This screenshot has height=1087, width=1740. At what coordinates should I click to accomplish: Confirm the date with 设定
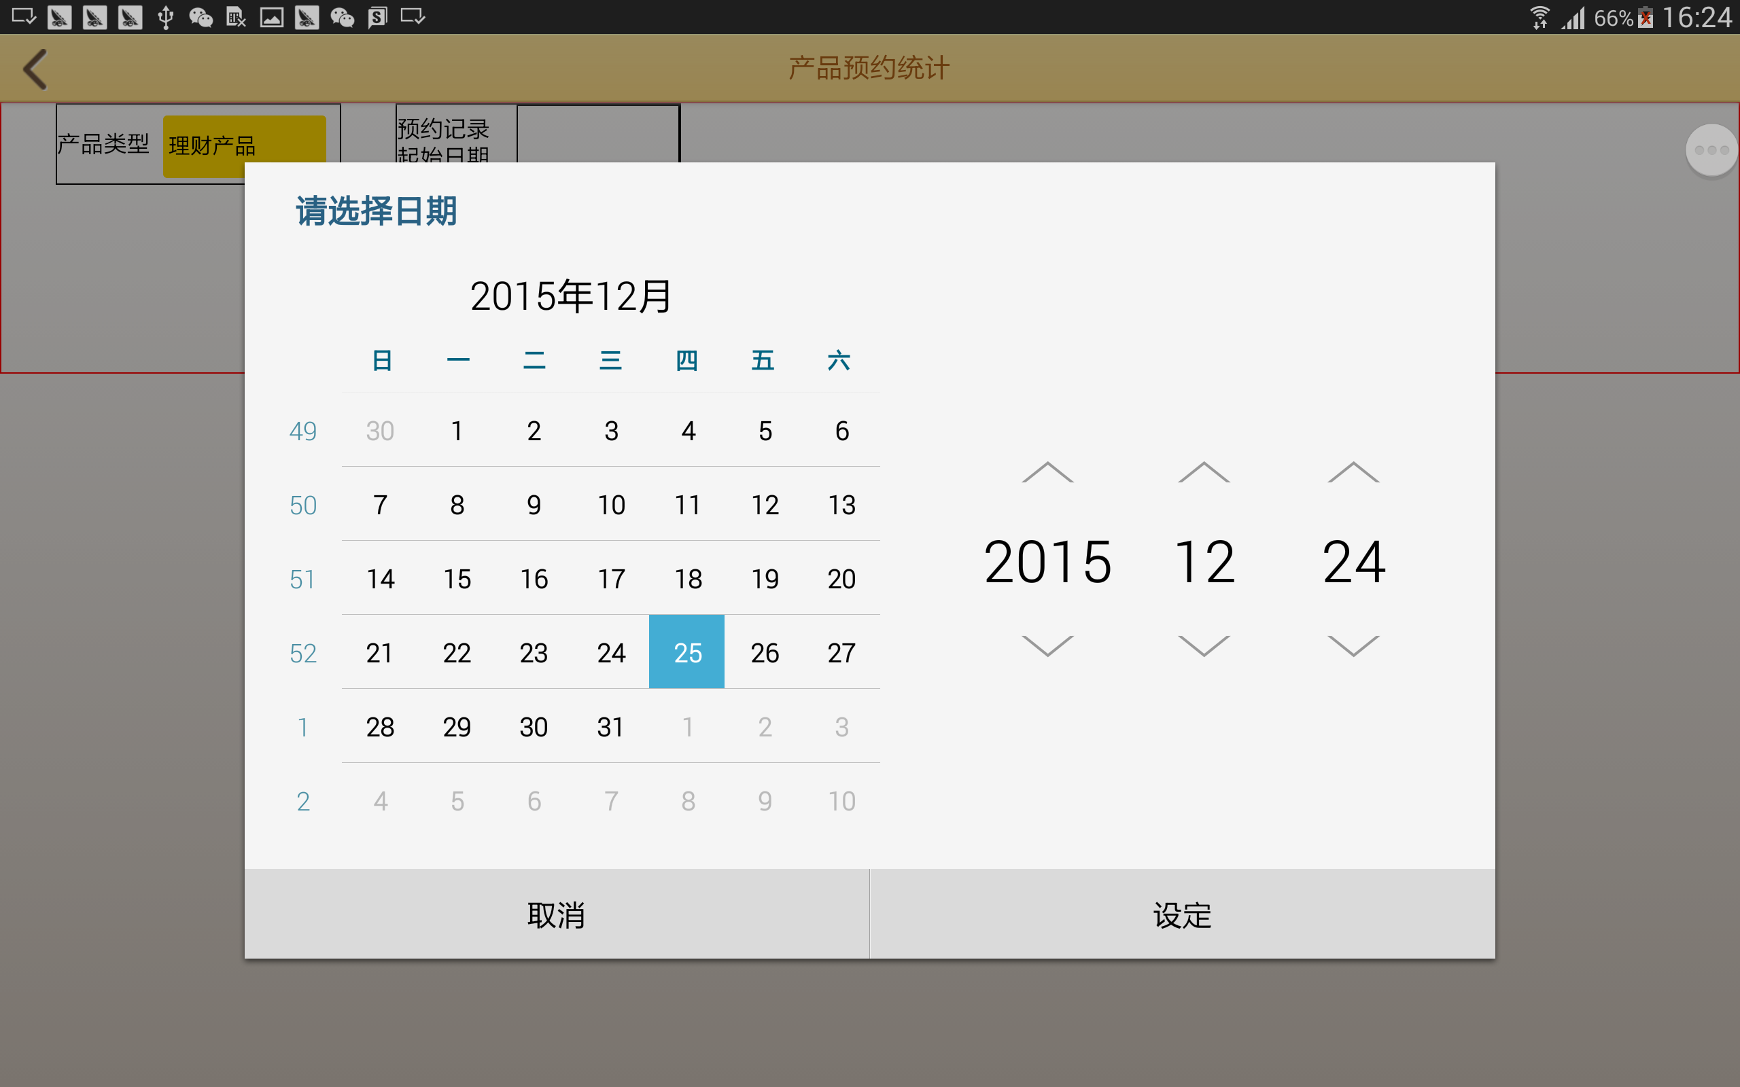pyautogui.click(x=1183, y=914)
